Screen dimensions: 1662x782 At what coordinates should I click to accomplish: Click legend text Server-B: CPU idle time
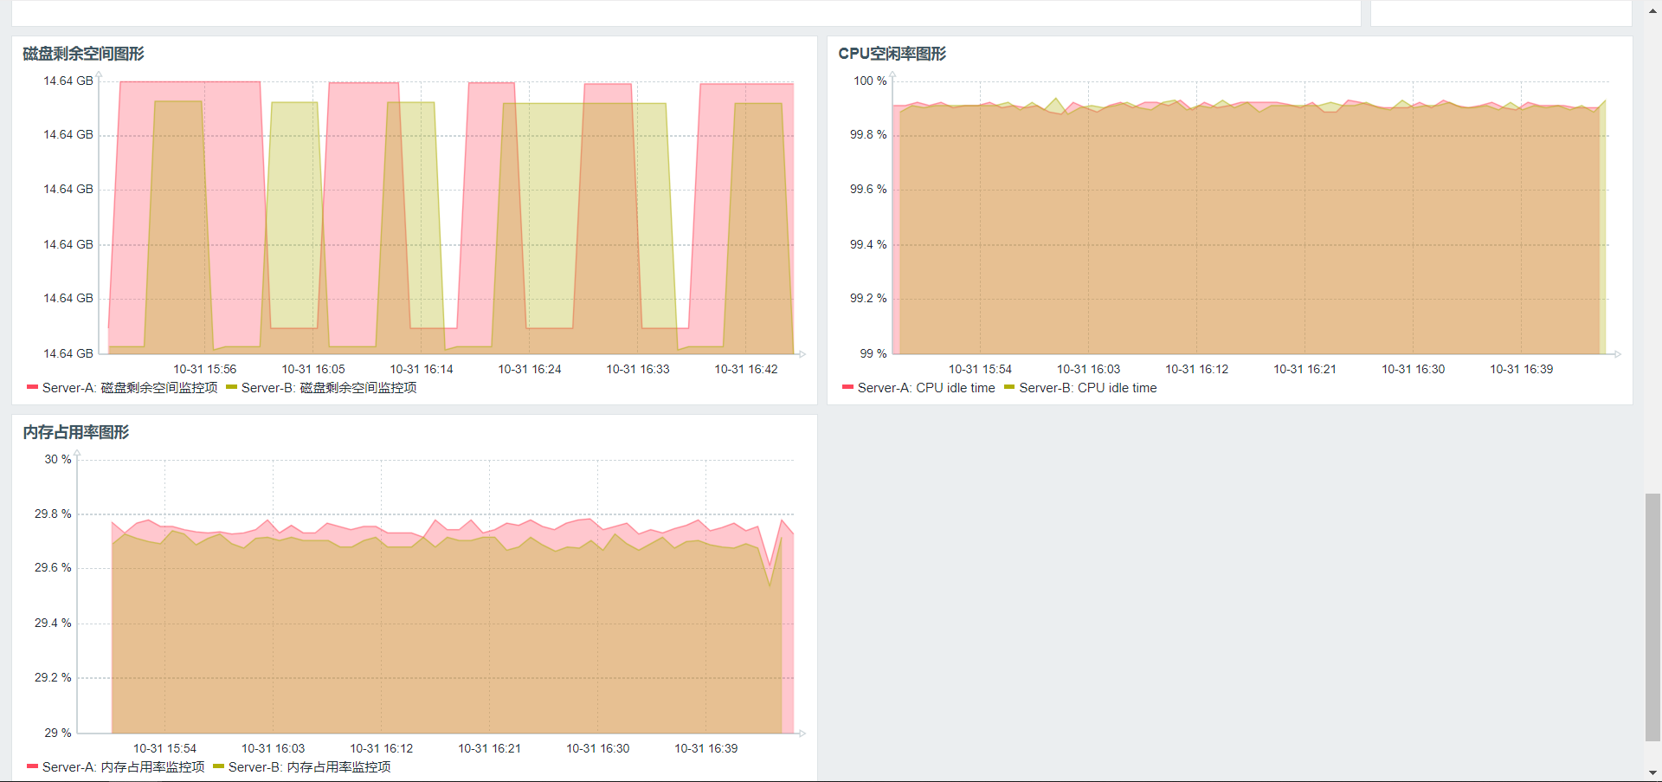(x=1088, y=388)
